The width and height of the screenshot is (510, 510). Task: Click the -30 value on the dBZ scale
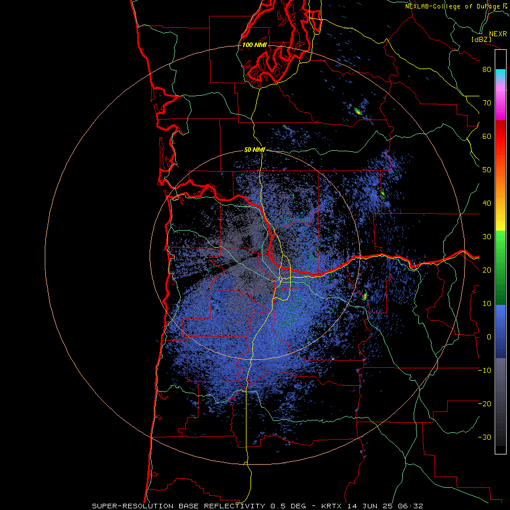point(484,437)
